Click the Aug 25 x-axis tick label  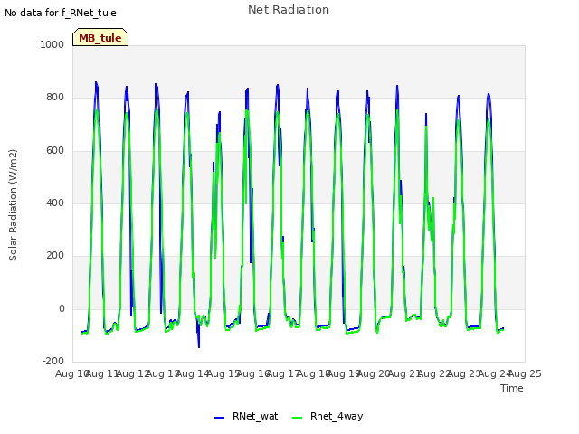tap(525, 373)
